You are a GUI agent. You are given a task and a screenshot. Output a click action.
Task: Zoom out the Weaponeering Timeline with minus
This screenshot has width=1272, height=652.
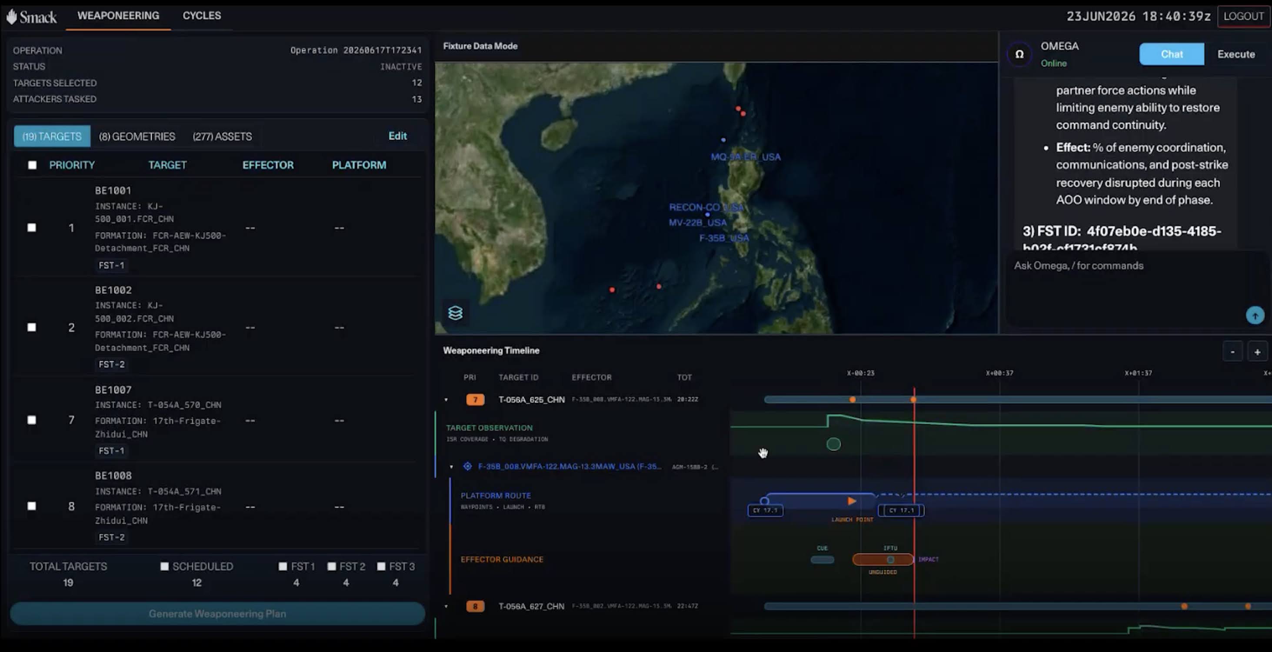(x=1232, y=352)
